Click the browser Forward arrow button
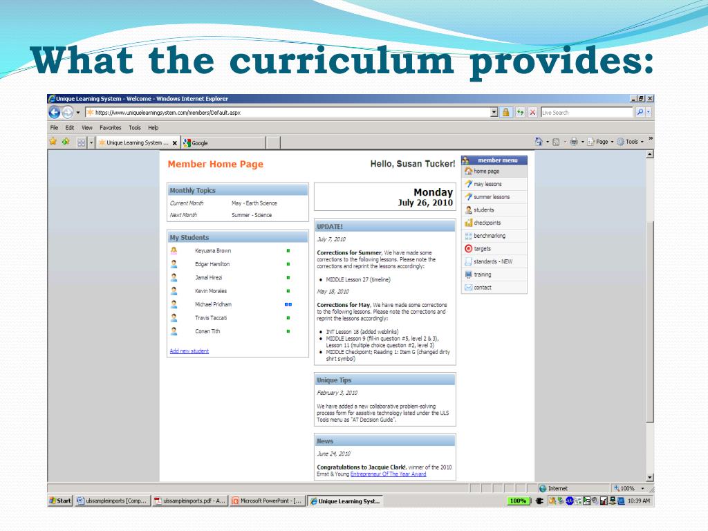The width and height of the screenshot is (708, 531). pos(67,113)
